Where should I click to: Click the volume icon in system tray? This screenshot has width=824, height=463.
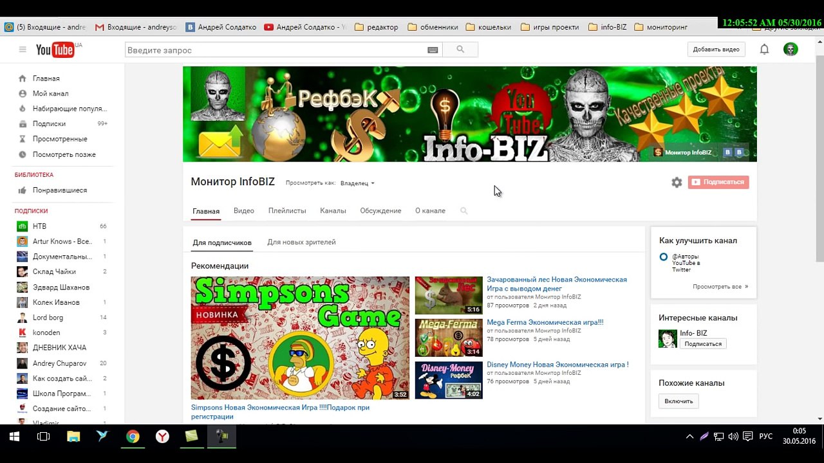click(733, 437)
